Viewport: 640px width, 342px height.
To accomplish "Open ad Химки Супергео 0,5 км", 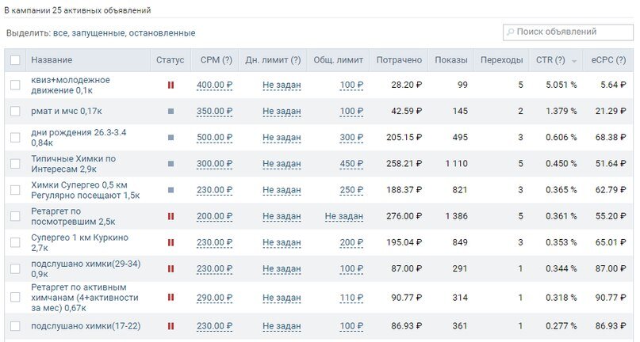I will (86, 190).
